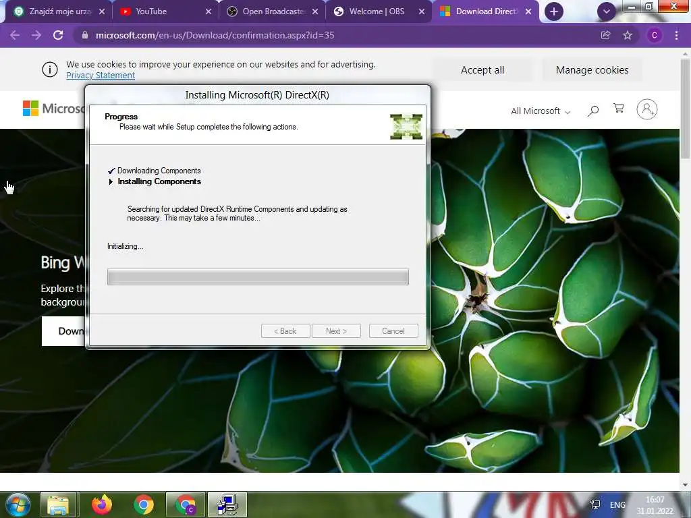This screenshot has width=691, height=518.
Task: Sign in via the account icon
Action: 647,109
